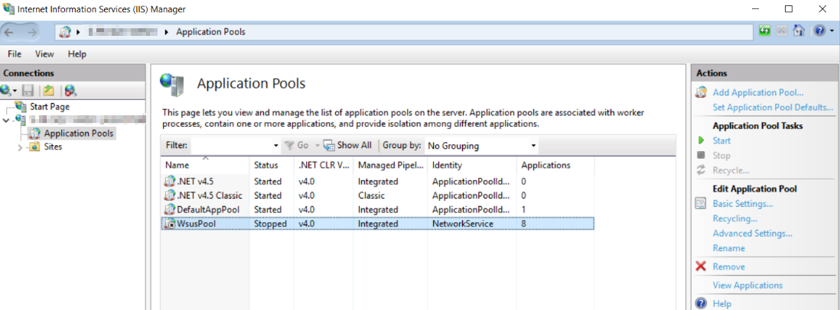840x310 pixels.
Task: Open the Filter dropdown arrow
Action: click(x=276, y=145)
